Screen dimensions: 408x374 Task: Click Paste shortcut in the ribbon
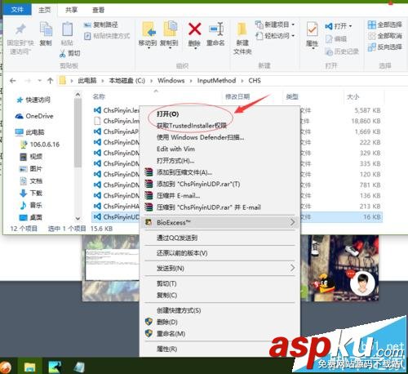coord(107,36)
